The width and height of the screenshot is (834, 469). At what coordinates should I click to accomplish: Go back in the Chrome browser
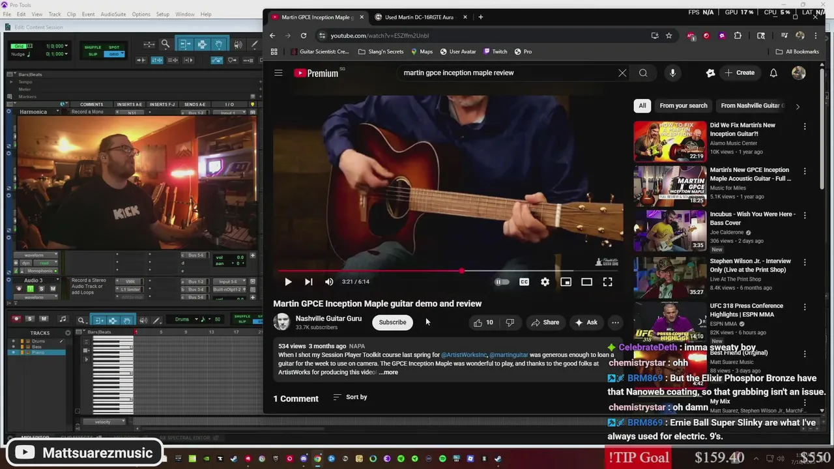[272, 36]
